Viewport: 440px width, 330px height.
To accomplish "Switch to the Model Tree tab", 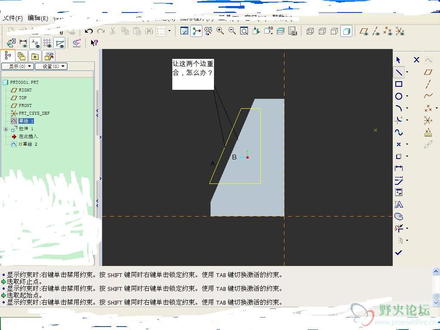I will click(x=7, y=55).
